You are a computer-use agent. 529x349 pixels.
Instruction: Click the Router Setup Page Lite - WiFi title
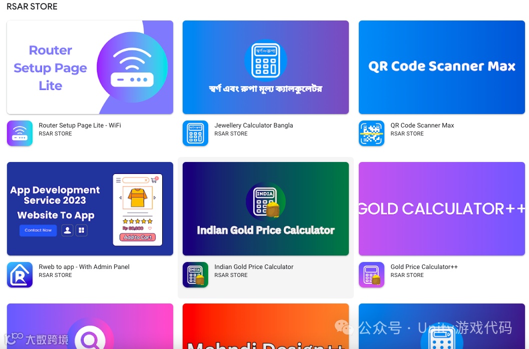(80, 125)
